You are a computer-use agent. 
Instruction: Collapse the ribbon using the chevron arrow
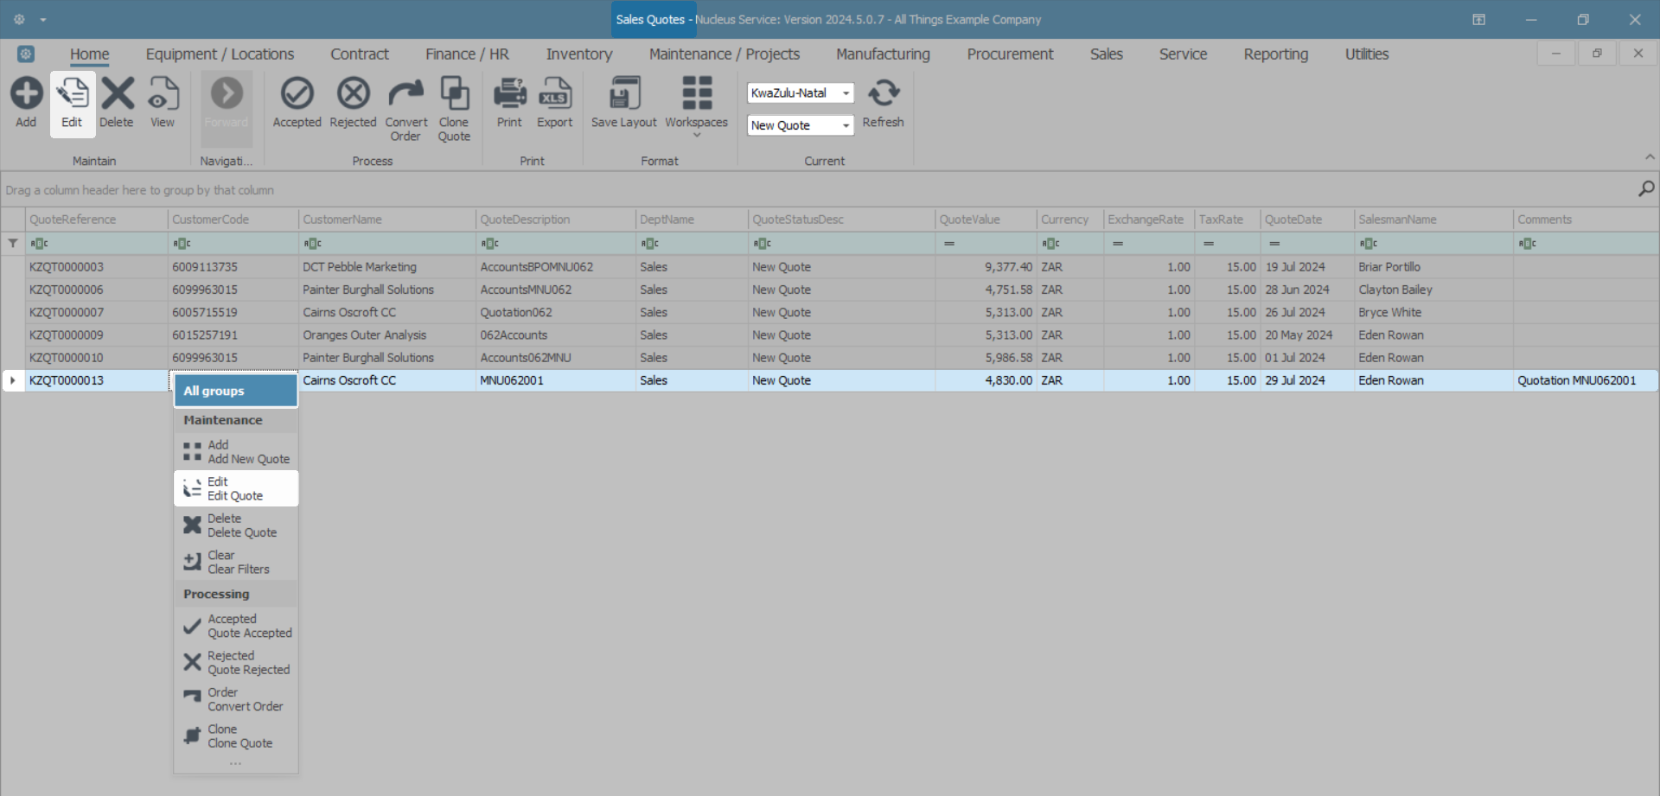click(x=1650, y=157)
